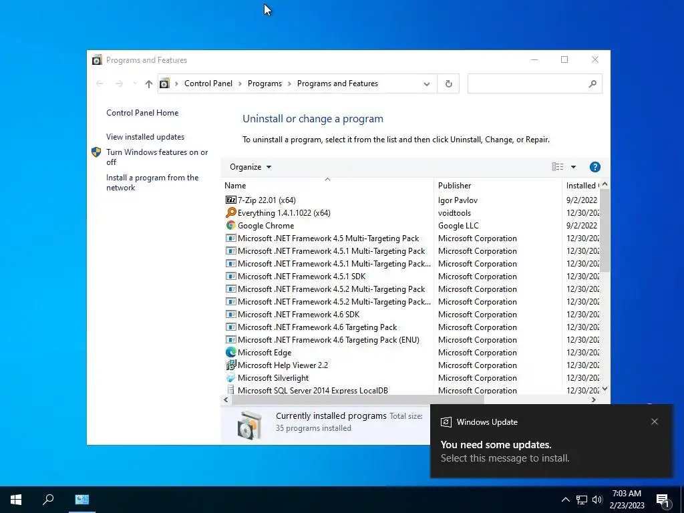Click icon of .NET Framework 4.5.1 SDK

point(230,276)
